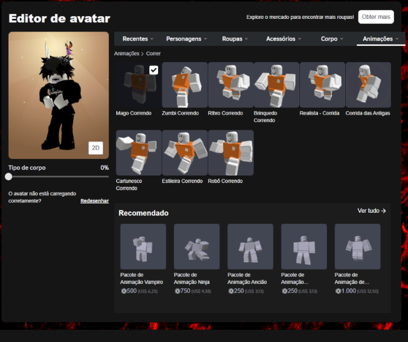The height and width of the screenshot is (342, 408).
Task: Click the Rthro Correndo label
Action: point(225,113)
